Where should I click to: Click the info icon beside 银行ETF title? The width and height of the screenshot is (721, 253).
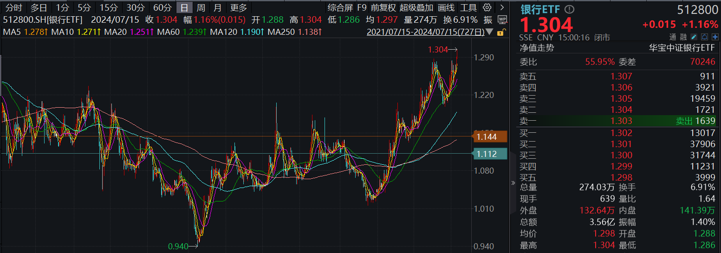(x=570, y=9)
